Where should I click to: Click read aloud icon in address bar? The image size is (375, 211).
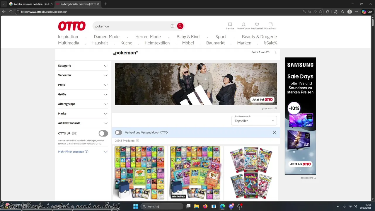[315, 12]
